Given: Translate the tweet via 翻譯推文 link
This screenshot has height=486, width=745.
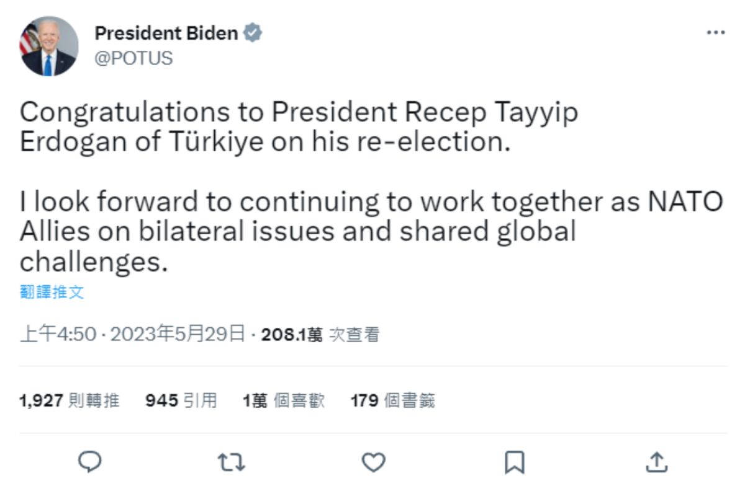Looking at the screenshot, I should click(x=52, y=293).
